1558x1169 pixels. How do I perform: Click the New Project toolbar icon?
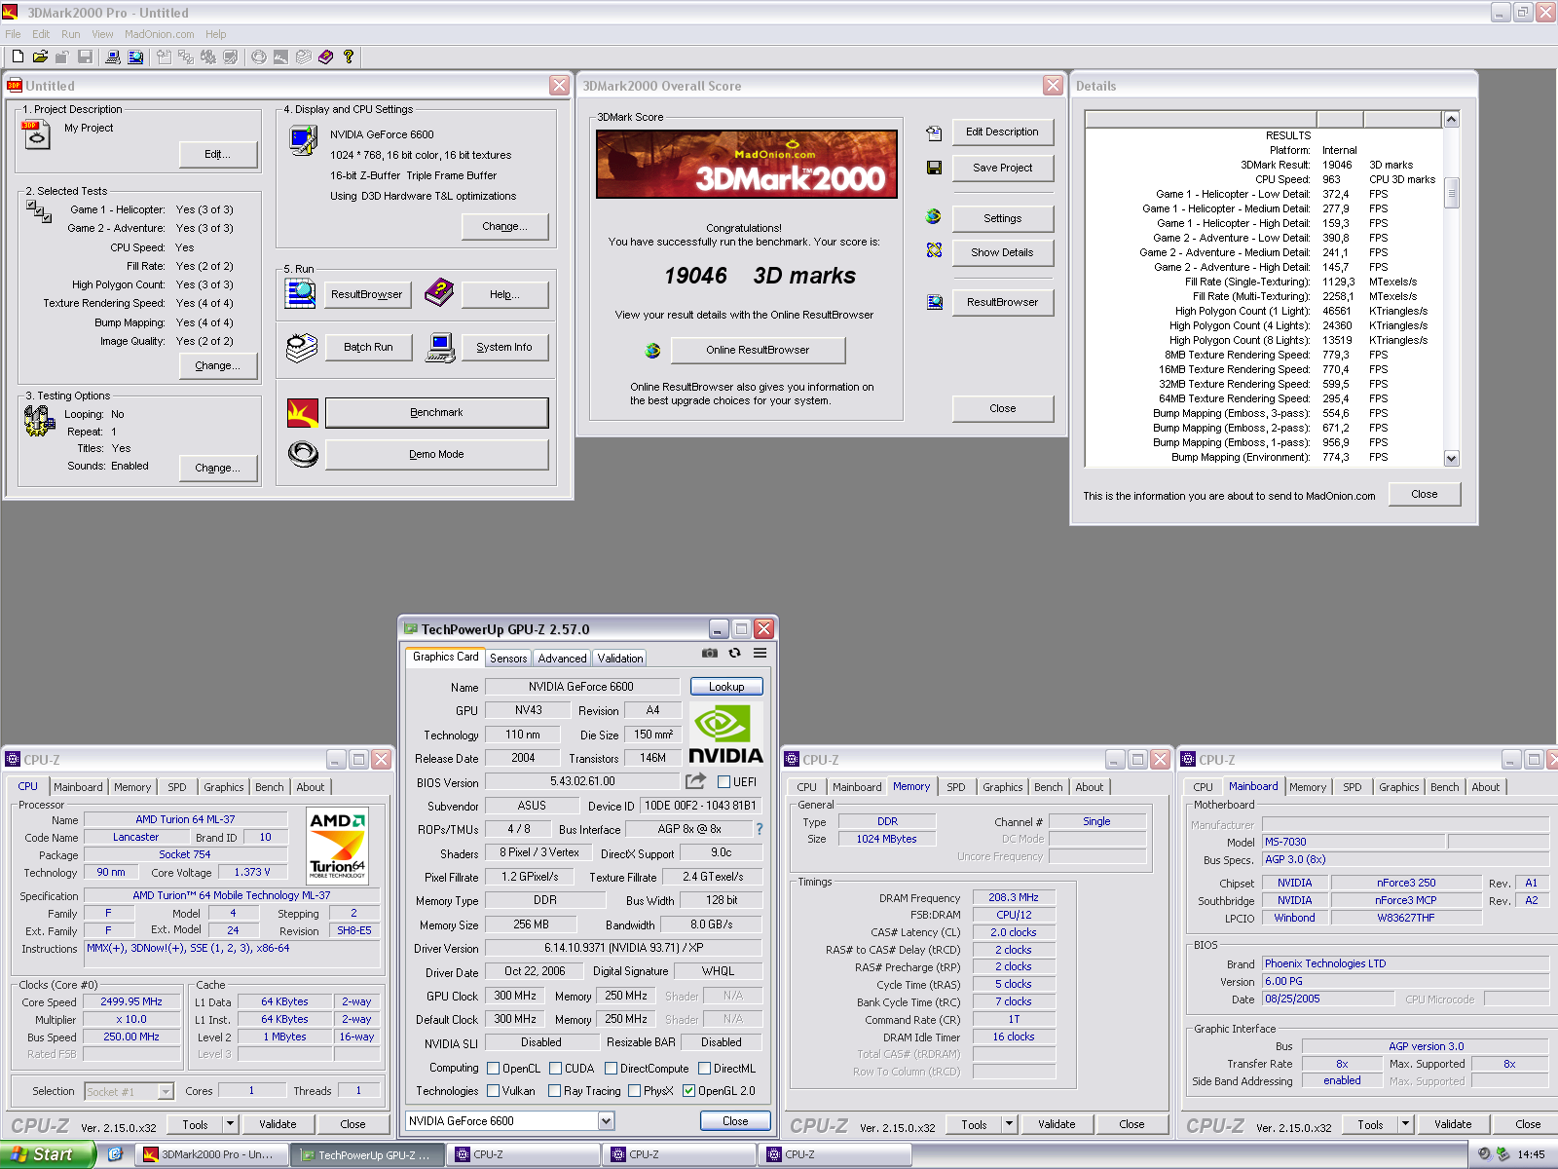[x=18, y=57]
